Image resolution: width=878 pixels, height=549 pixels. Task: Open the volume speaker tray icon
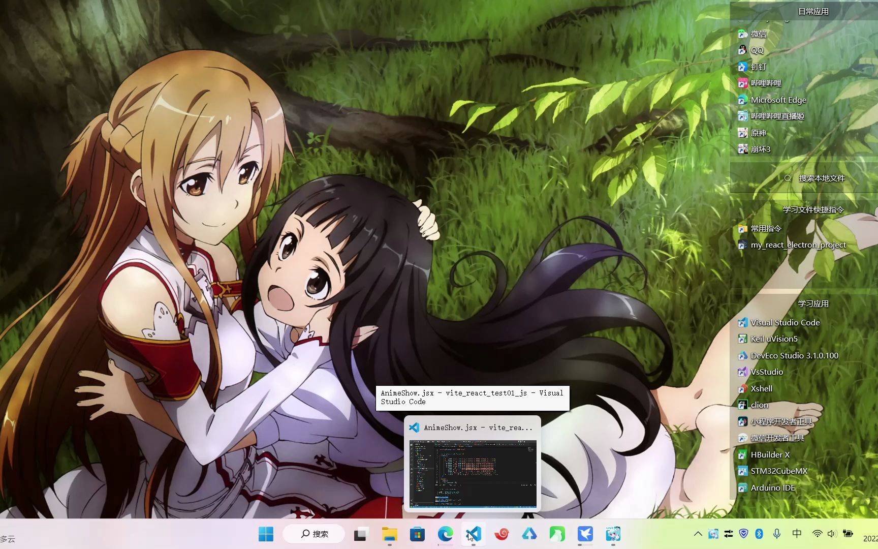coord(831,534)
